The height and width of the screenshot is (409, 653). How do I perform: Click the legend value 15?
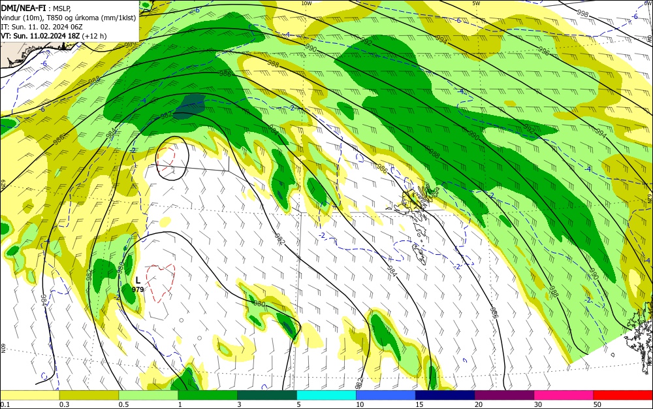419,404
